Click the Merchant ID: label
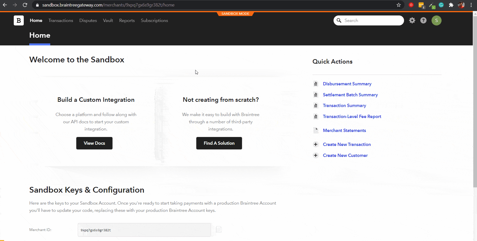Screen dimensions: 477x241 tap(40, 230)
